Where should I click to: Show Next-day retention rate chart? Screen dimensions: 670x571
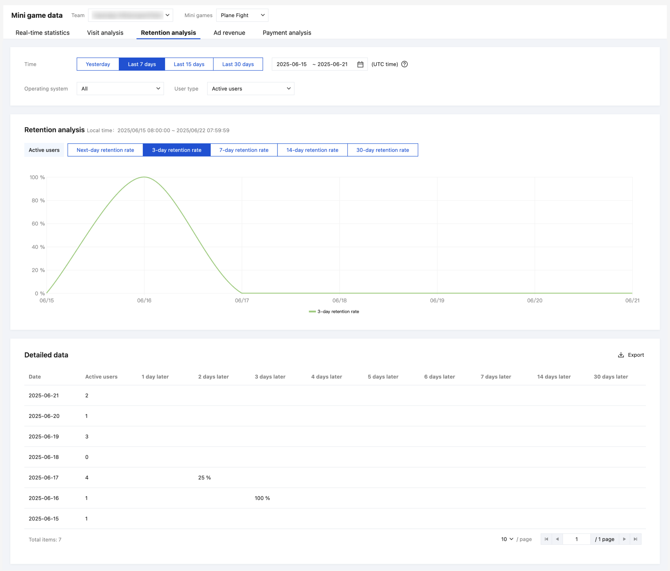tap(105, 150)
